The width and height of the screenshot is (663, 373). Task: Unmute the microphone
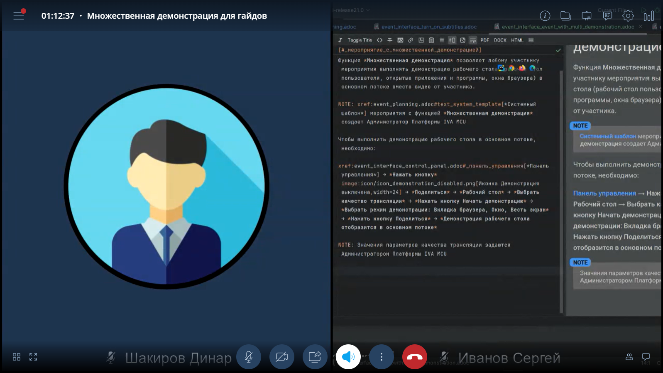pyautogui.click(x=249, y=357)
